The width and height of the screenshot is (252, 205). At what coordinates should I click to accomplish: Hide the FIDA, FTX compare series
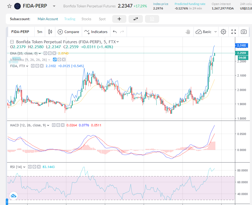33,66
